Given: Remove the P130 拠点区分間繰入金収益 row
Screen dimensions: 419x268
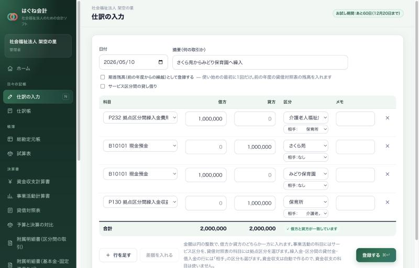Looking at the screenshot, I should click(x=387, y=202).
